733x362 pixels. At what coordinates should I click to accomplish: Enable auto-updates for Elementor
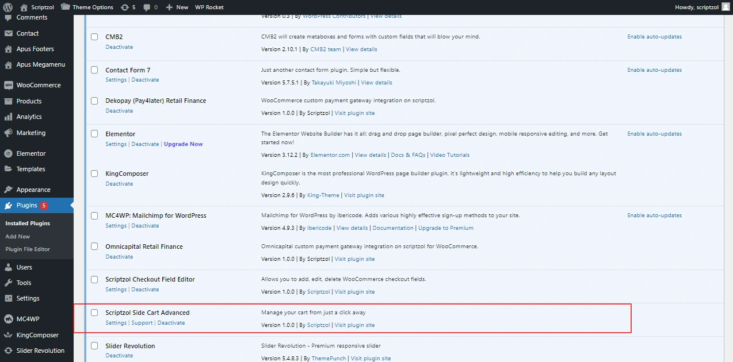655,134
